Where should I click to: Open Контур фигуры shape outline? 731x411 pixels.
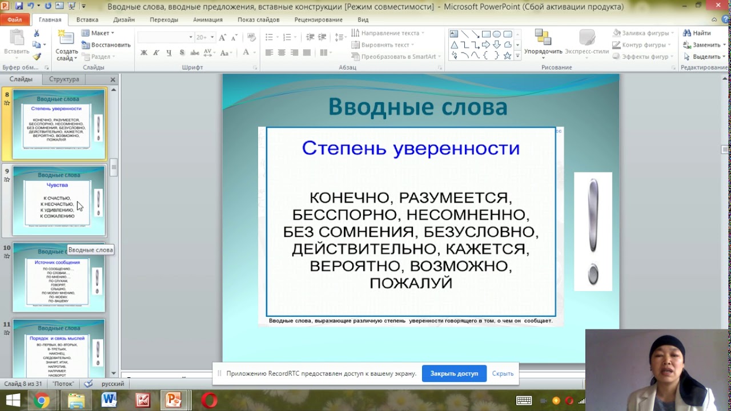642,45
